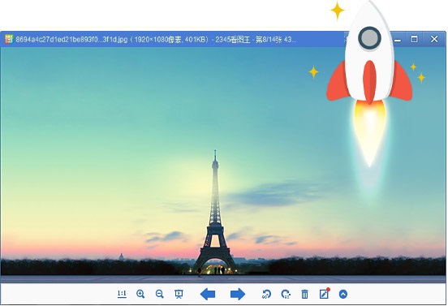Rotate image clockwise using the right rotate icon
Image resolution: width=448 pixels, height=306 pixels.
286,295
